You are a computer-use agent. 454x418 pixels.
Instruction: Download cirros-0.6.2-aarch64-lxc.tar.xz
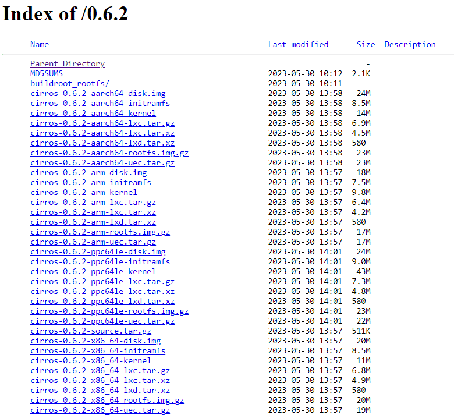coord(102,133)
